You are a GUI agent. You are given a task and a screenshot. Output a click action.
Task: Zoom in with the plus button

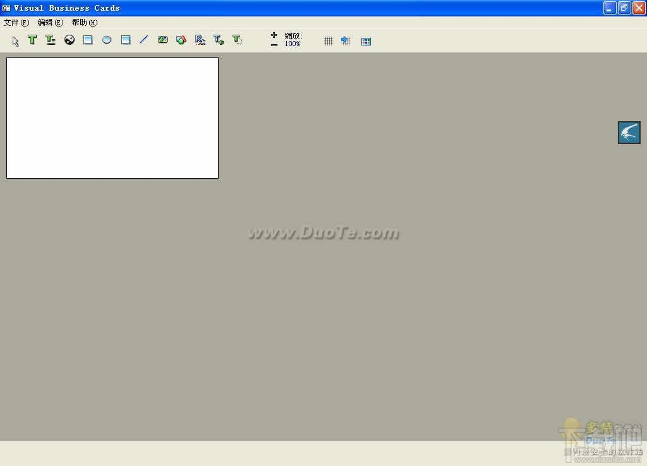pyautogui.click(x=274, y=35)
